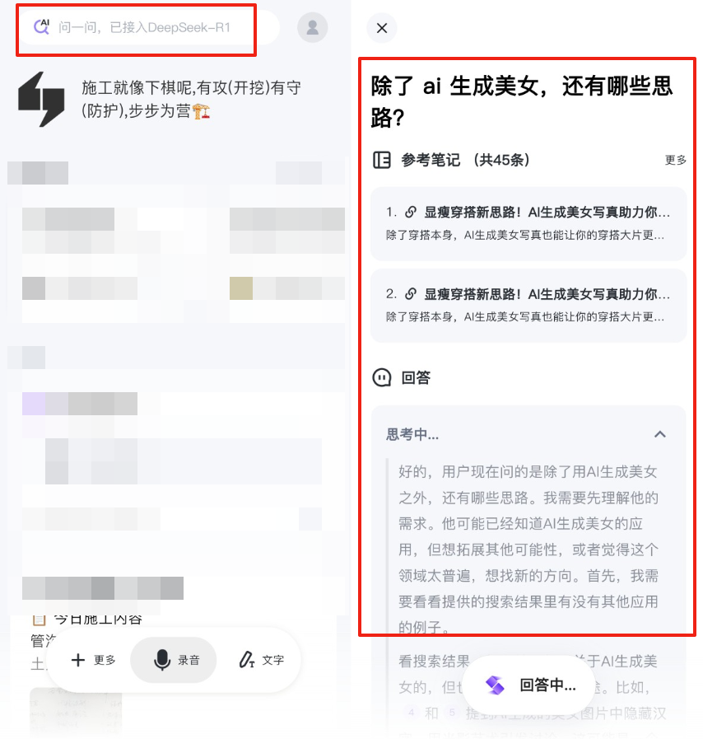The height and width of the screenshot is (739, 703).
Task: Click the reference notes panel icon
Action: 382,160
